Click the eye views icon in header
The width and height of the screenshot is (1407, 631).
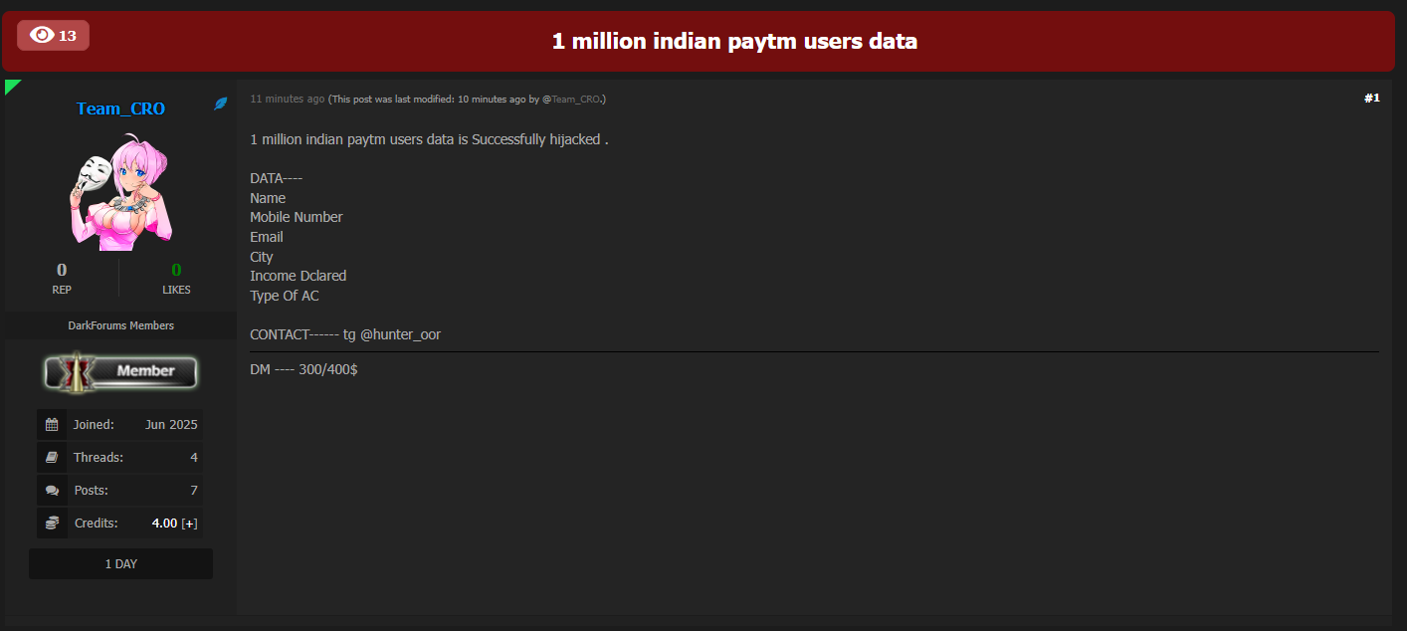pyautogui.click(x=42, y=35)
